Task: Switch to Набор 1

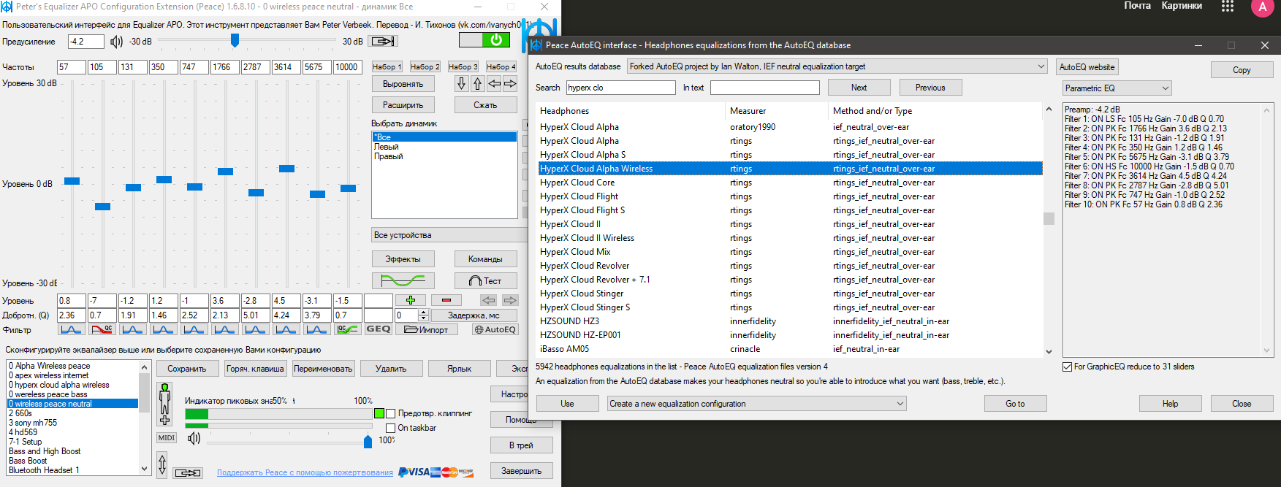Action: [387, 66]
